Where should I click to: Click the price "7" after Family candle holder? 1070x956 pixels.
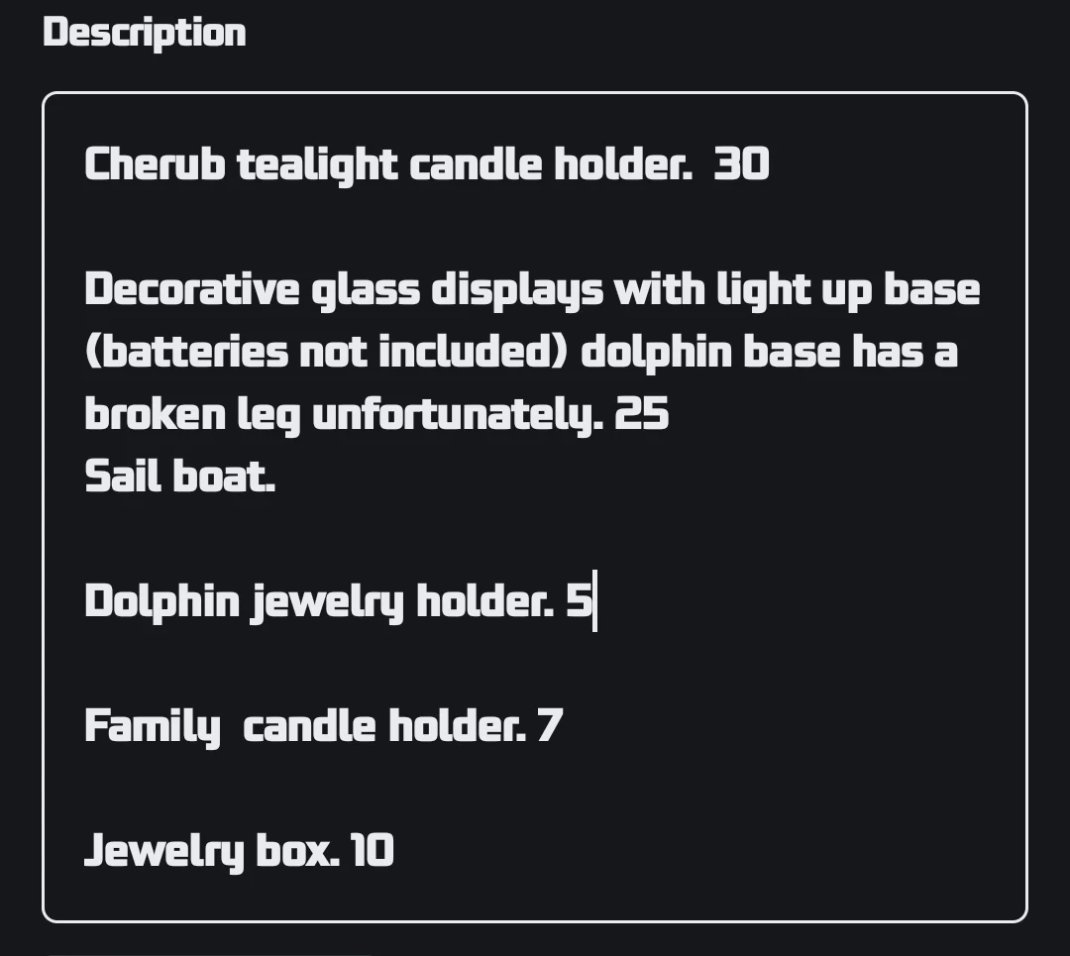click(550, 726)
